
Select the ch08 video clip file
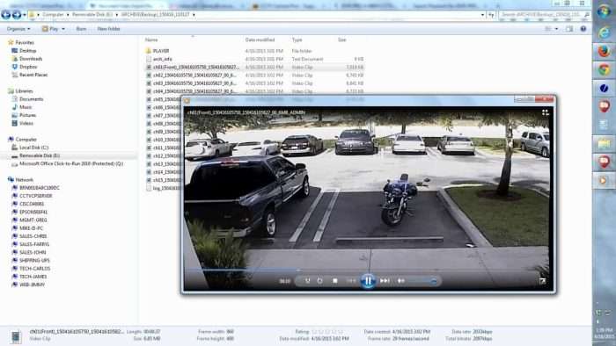[164, 124]
